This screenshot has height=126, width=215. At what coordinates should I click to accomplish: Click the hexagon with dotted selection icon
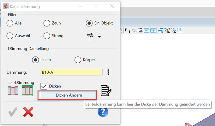(x=180, y=31)
